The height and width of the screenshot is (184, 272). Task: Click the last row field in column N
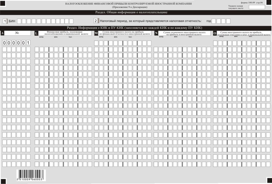pos(183,164)
